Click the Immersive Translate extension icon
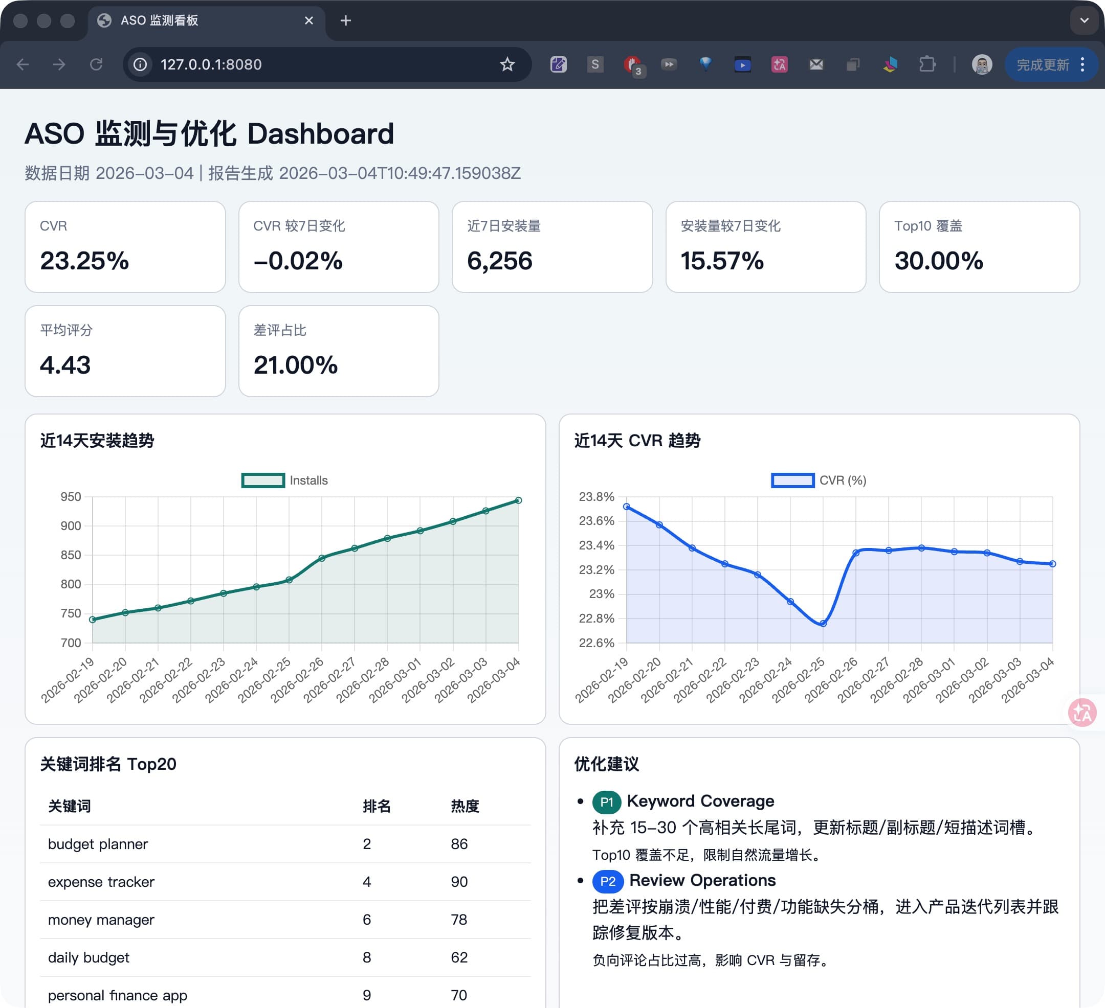Image resolution: width=1105 pixels, height=1008 pixels. point(779,64)
